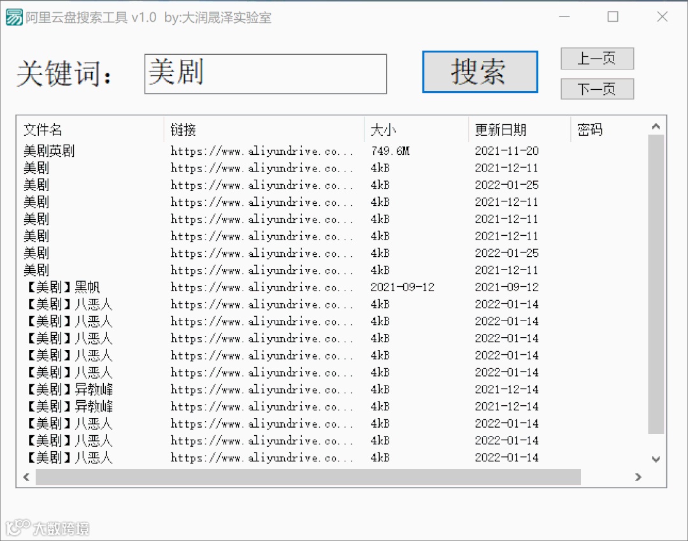Focus the 关键词 keyword input field
Screen dimensions: 688x541
coord(266,74)
